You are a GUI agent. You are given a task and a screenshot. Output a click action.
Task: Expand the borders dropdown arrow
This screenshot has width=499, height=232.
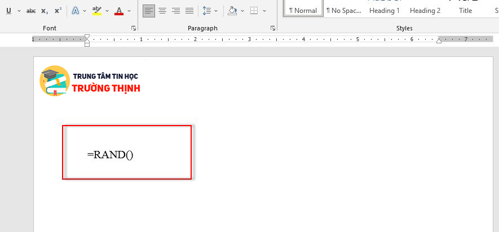264,11
